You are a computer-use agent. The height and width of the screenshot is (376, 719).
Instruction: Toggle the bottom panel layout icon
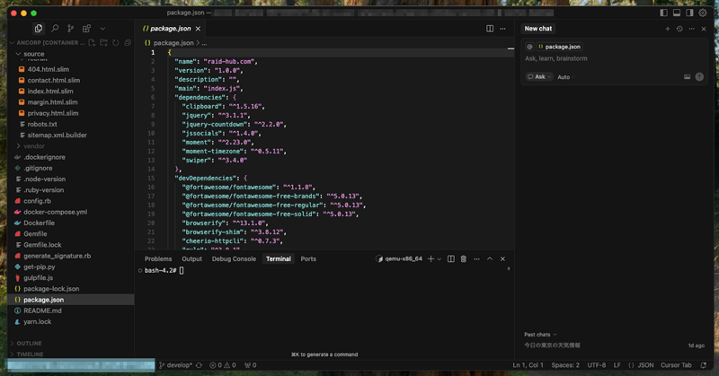click(x=677, y=13)
